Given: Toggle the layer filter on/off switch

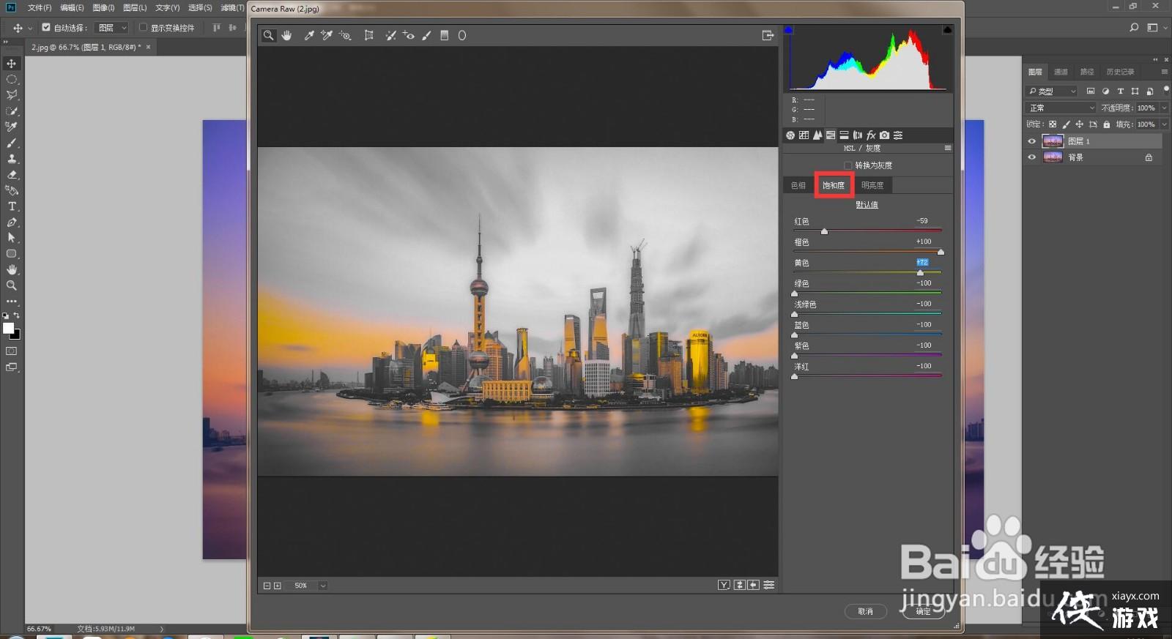Looking at the screenshot, I should pyautogui.click(x=1166, y=90).
